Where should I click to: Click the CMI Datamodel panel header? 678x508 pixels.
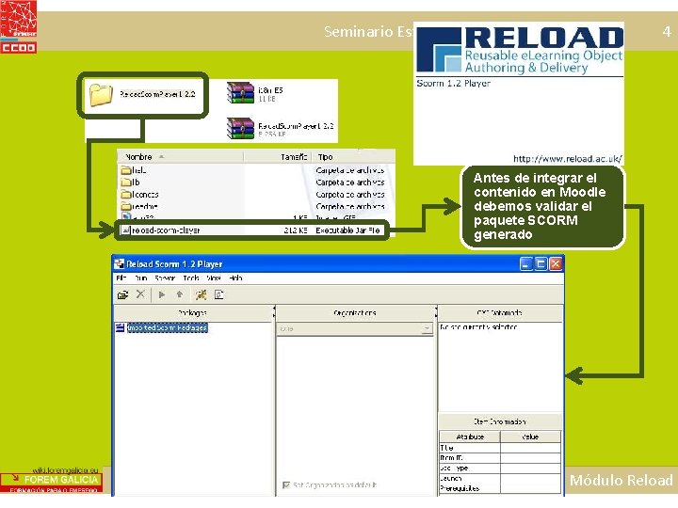click(500, 312)
